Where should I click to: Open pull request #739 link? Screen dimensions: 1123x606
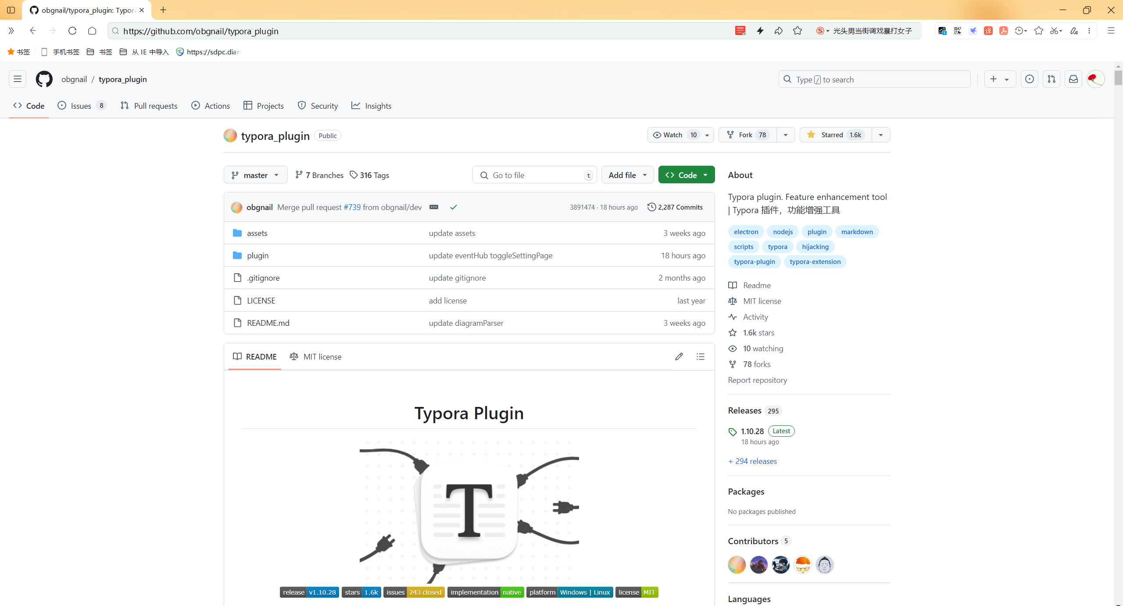[352, 207]
